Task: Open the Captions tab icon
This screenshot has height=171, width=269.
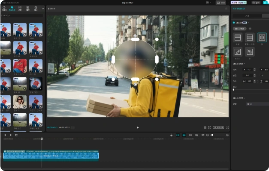Action: 28,8
